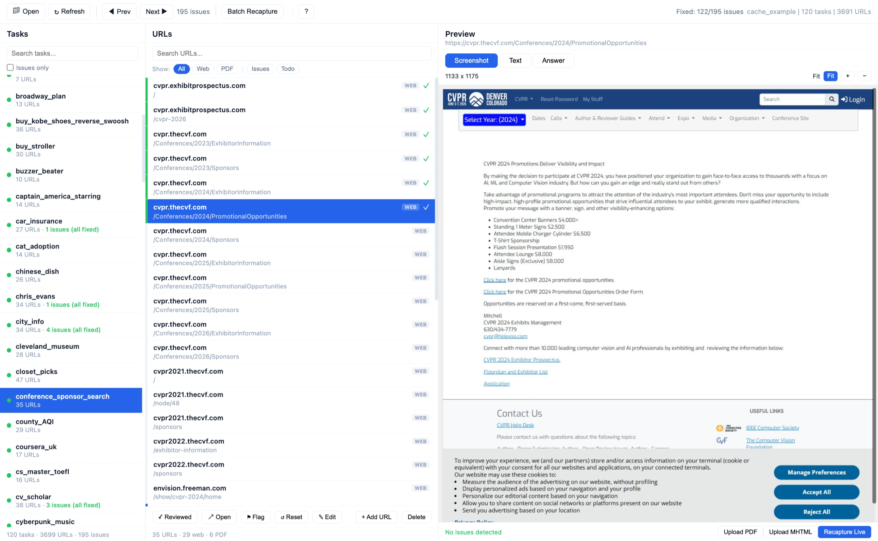Click the zoom in plus button
Screen dimensions: 878x541
tap(848, 76)
